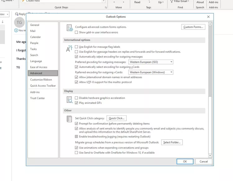Click Reply icon in Outlook reading pane
233x181 pixels.
pos(17,14)
